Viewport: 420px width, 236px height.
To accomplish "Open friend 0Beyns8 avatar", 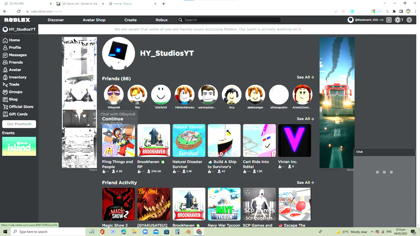I will 114,95.
